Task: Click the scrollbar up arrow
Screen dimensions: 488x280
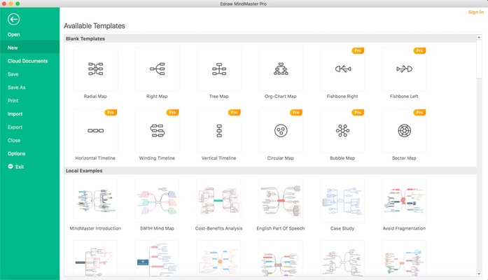Action: click(x=479, y=37)
